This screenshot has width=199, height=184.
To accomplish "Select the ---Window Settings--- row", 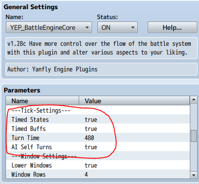I will (x=98, y=156).
